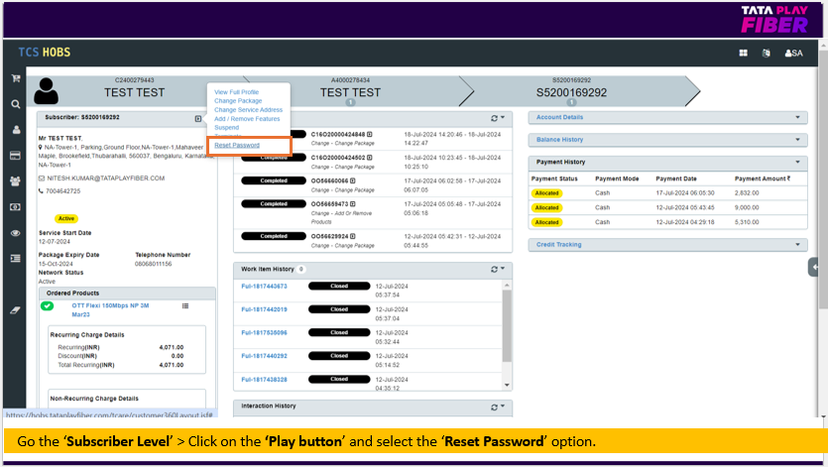Viewport: 828px width, 467px height.
Task: Open work item Ful-1817438328
Action: 264,380
